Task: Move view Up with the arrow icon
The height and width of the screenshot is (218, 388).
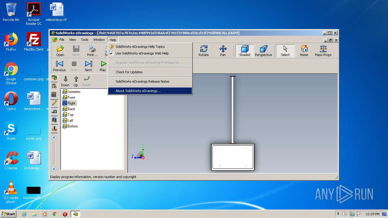Action: (76, 81)
